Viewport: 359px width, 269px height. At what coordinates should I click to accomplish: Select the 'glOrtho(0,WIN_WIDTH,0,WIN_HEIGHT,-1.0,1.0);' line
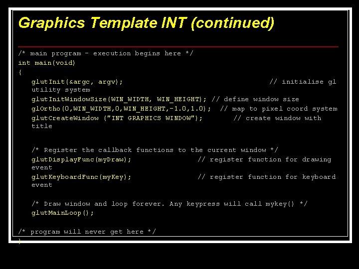pyautogui.click(x=121, y=109)
